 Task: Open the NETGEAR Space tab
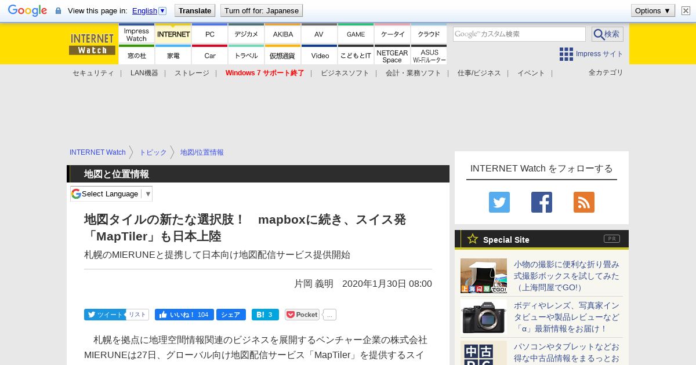(392, 54)
